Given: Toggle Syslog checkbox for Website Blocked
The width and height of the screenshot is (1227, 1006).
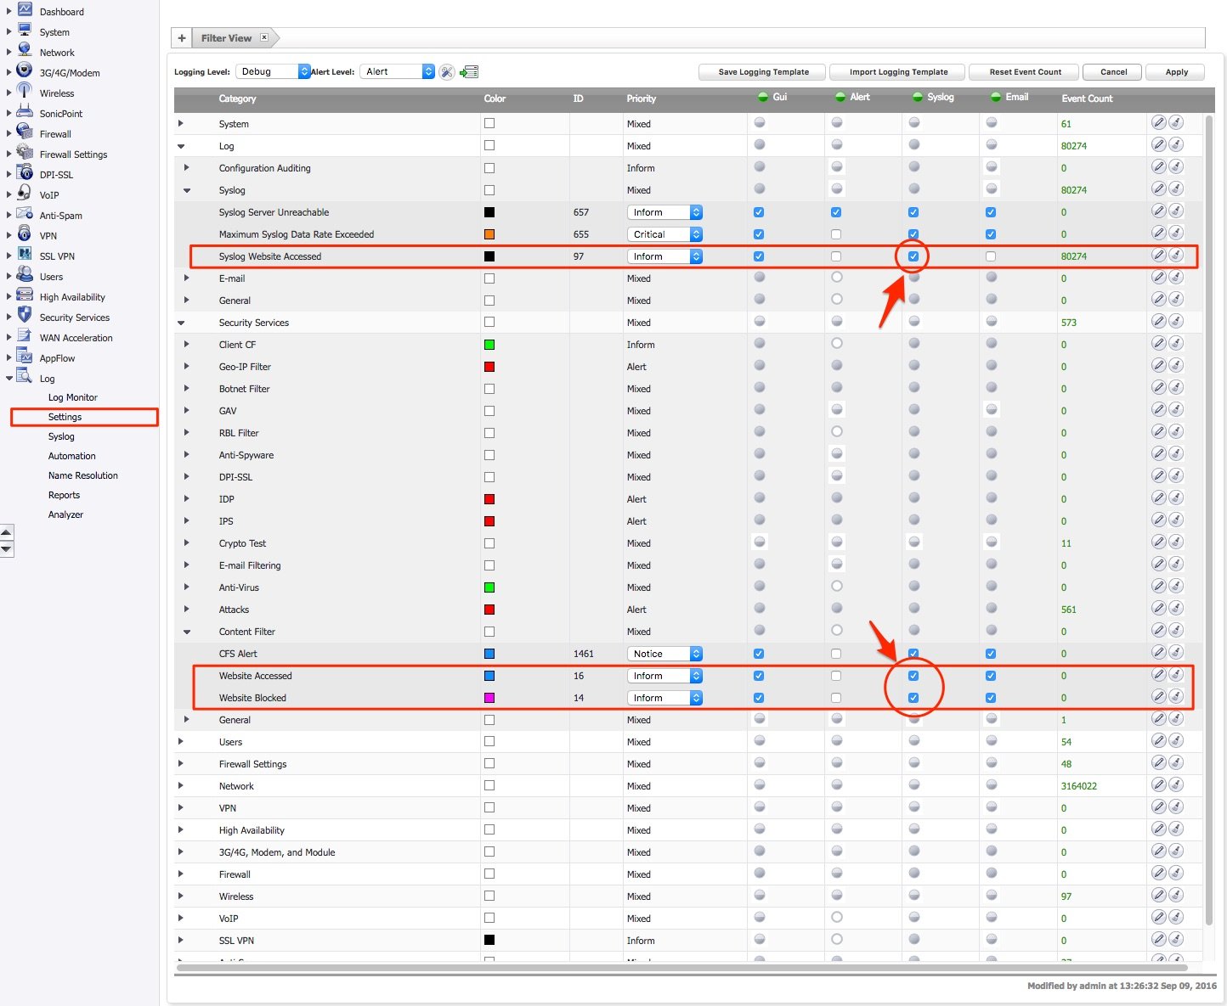Looking at the screenshot, I should click(913, 698).
